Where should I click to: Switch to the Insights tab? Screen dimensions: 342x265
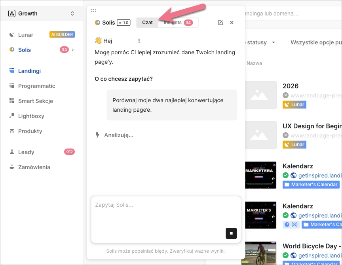(178, 23)
